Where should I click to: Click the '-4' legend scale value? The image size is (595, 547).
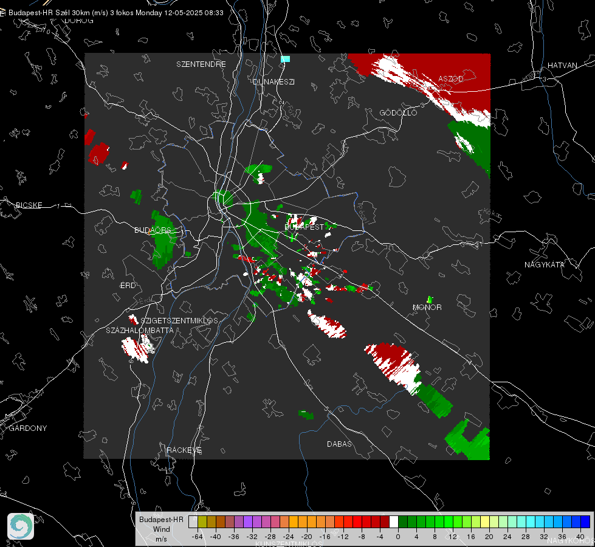[x=380, y=537]
